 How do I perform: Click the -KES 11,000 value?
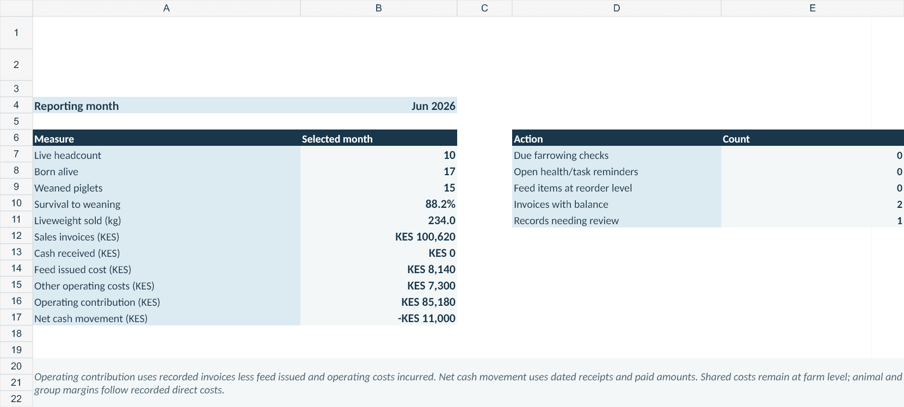click(x=379, y=317)
